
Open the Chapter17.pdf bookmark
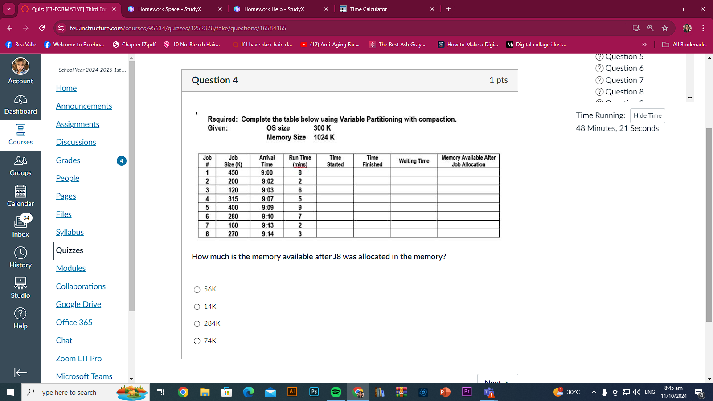[134, 45]
